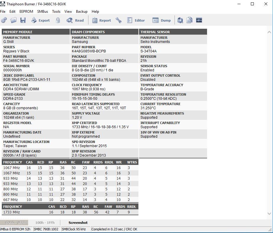
Task: Click minimum timing delays 15-15-15-36-50
Action: (85, 99)
